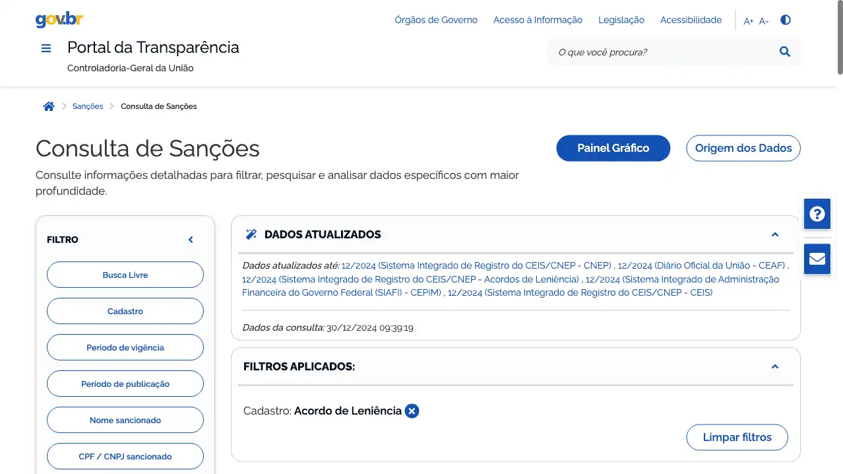Open Órgãos de Governo menu item
The width and height of the screenshot is (843, 474).
tap(435, 20)
